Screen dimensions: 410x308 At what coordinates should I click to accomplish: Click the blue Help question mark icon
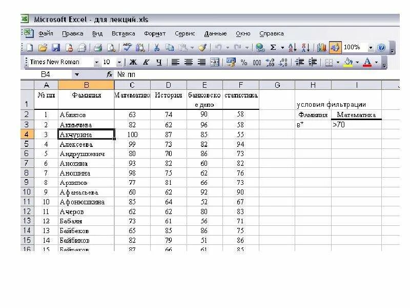pos(381,47)
